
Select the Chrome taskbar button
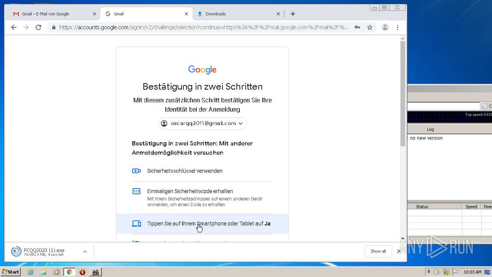[x=69, y=272]
